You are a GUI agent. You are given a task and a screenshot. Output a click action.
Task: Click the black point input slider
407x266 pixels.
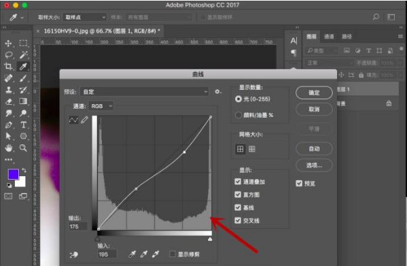(98, 239)
